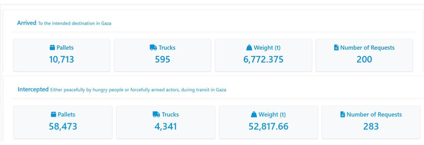
Task: Click the 6,772.375 weight value
Action: 263,59
